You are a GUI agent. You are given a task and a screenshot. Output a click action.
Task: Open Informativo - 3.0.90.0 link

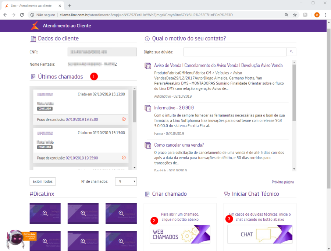tap(174, 108)
